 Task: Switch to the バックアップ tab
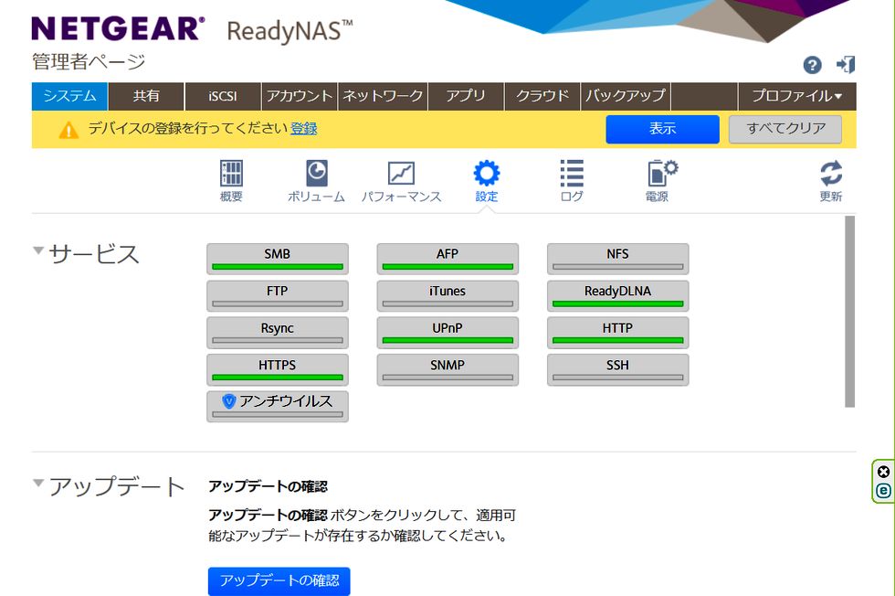pyautogui.click(x=626, y=96)
